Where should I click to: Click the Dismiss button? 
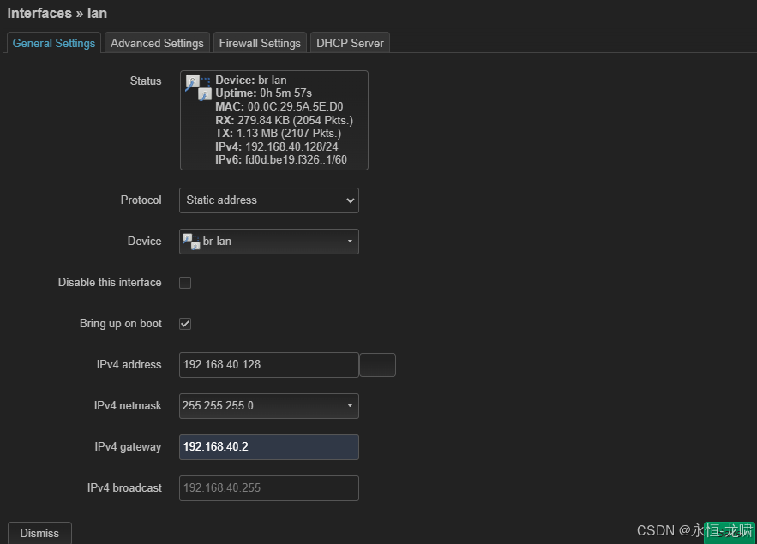coord(39,533)
